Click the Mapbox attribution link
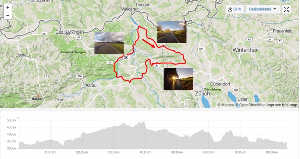 click(x=226, y=105)
